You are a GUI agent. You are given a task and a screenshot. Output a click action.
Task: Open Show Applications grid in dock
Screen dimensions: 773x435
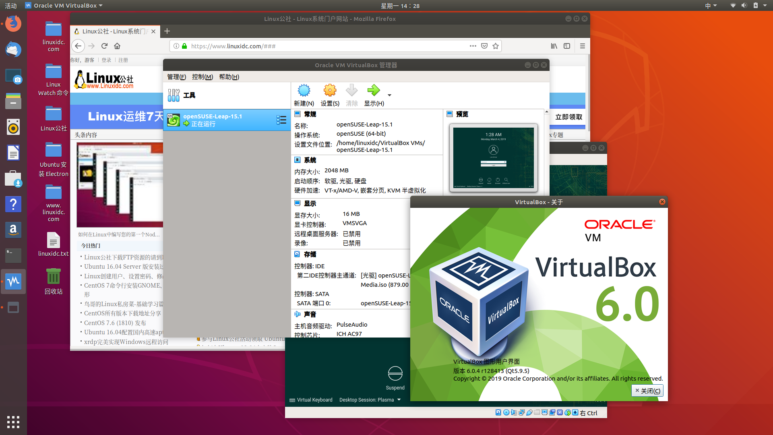coord(13,422)
